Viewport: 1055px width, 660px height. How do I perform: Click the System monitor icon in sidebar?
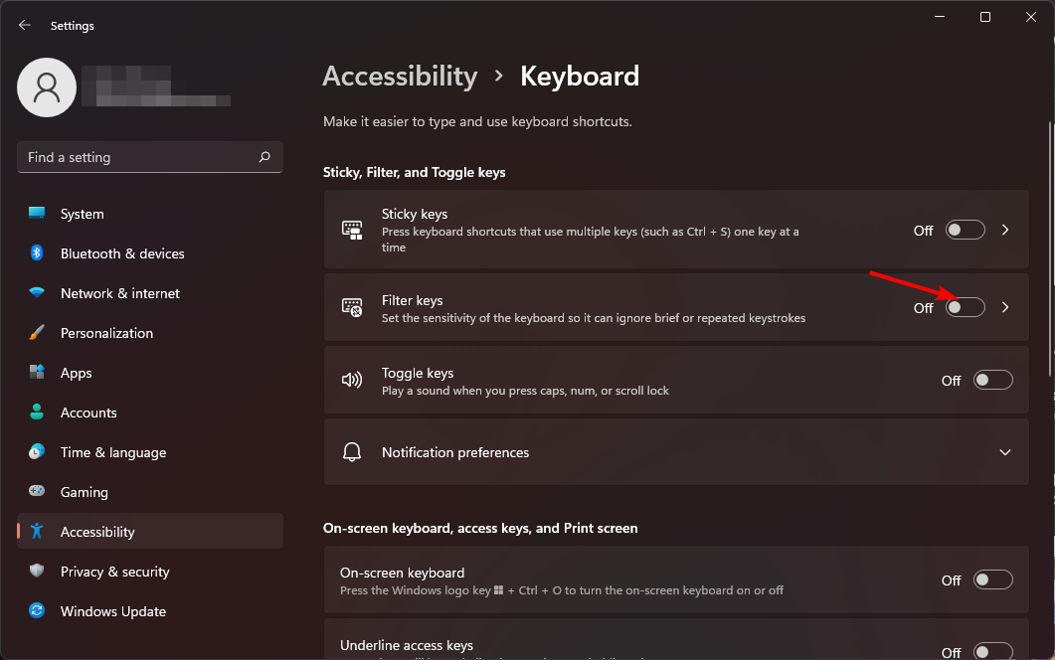[37, 214]
